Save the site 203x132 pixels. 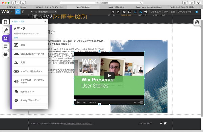[166, 12]
